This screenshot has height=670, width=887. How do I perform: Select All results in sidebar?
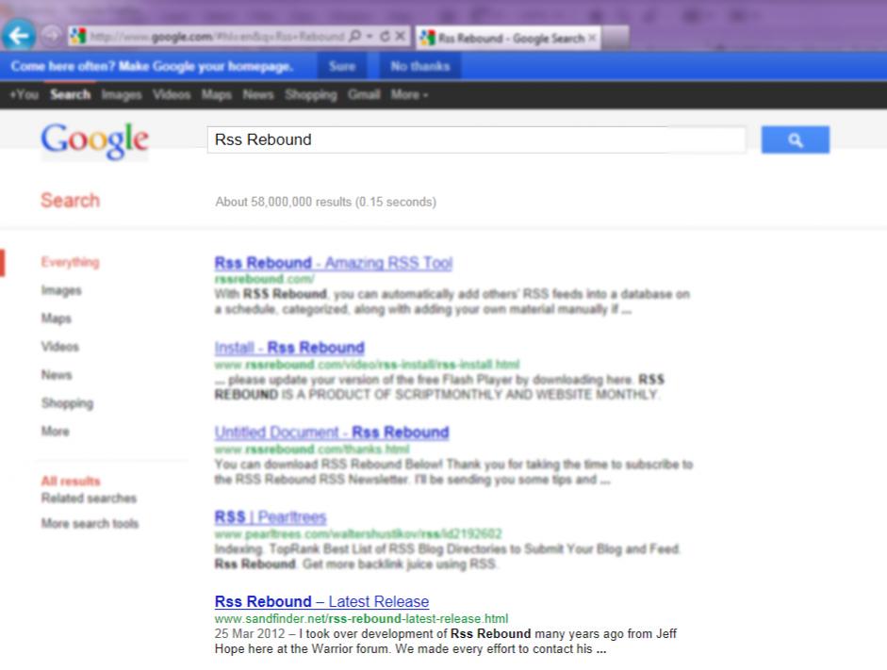tap(71, 482)
